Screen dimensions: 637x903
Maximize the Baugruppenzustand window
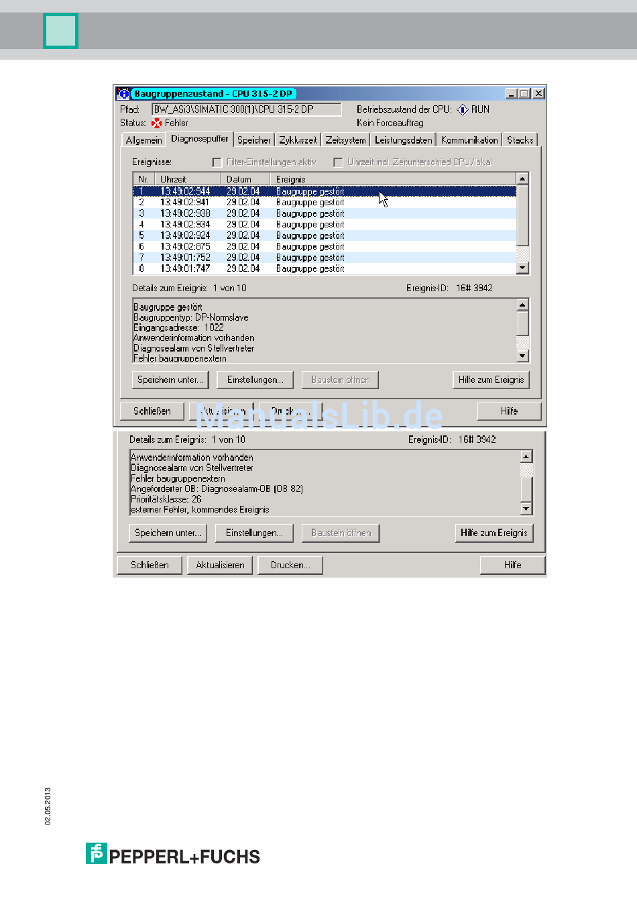(524, 94)
